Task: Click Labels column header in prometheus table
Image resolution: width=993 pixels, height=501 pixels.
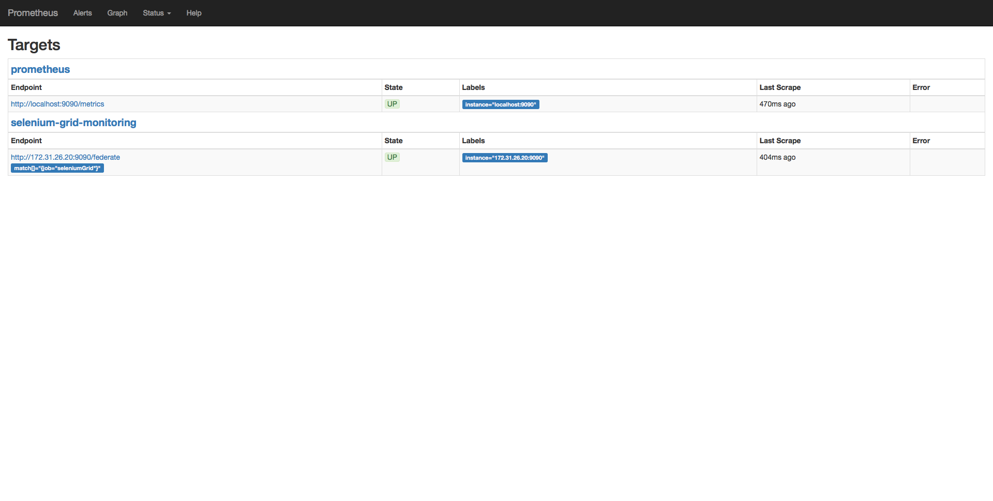Action: click(x=473, y=87)
